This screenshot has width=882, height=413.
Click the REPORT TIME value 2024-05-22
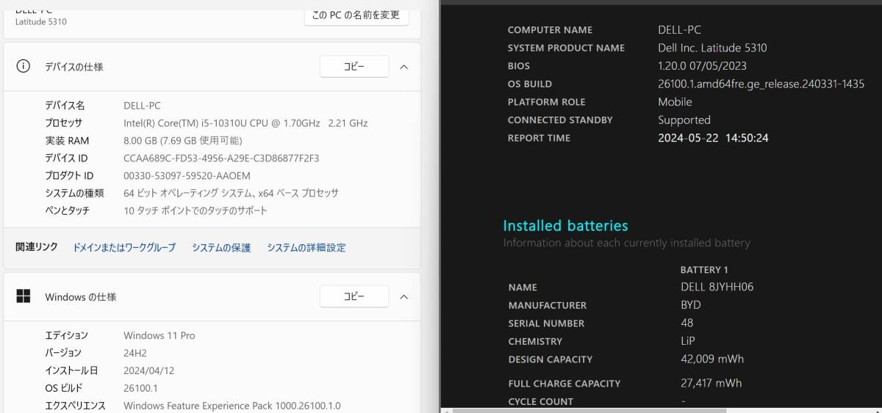coord(687,138)
